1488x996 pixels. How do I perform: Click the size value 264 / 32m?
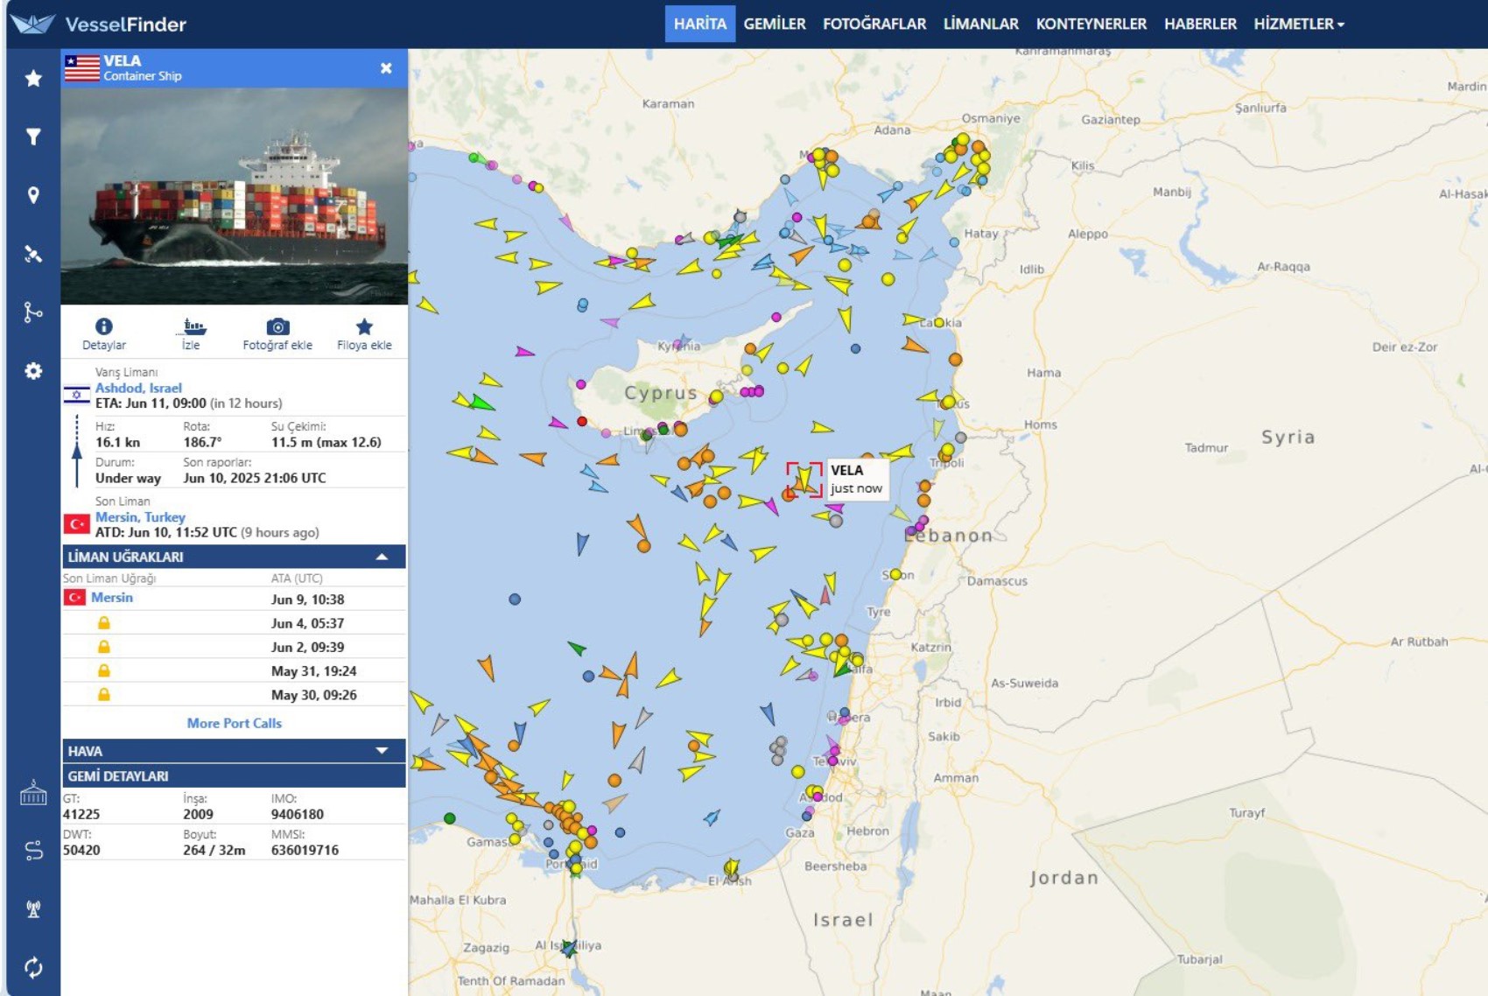tap(214, 851)
